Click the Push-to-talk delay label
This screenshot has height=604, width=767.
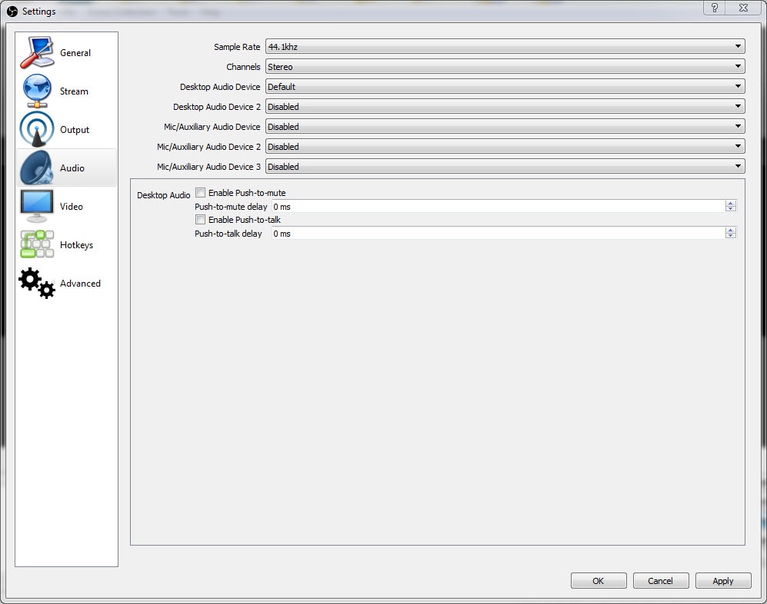tap(228, 234)
